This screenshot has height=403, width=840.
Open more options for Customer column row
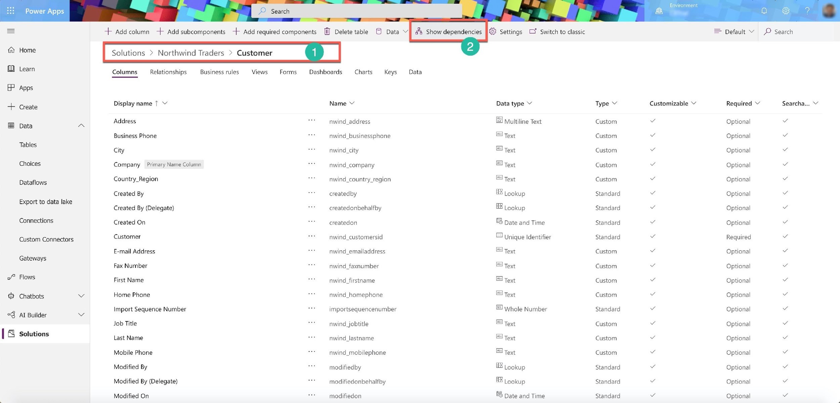[312, 236]
